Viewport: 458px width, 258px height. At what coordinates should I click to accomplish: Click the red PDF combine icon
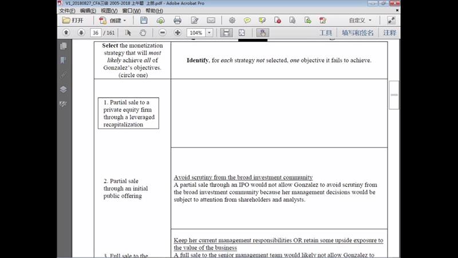coord(323,20)
